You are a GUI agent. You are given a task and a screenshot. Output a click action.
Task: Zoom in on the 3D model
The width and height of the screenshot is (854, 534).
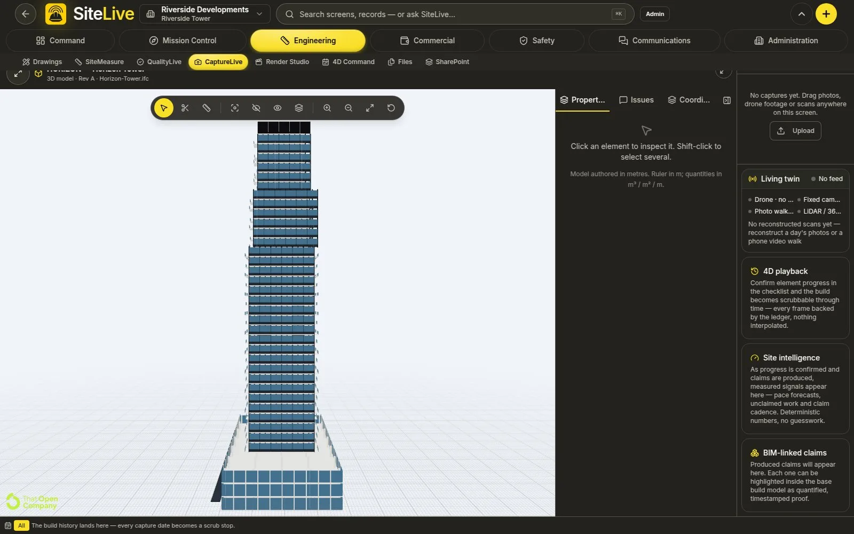pyautogui.click(x=327, y=108)
